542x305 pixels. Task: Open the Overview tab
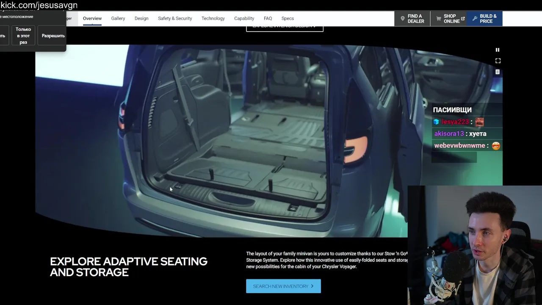coord(92,18)
